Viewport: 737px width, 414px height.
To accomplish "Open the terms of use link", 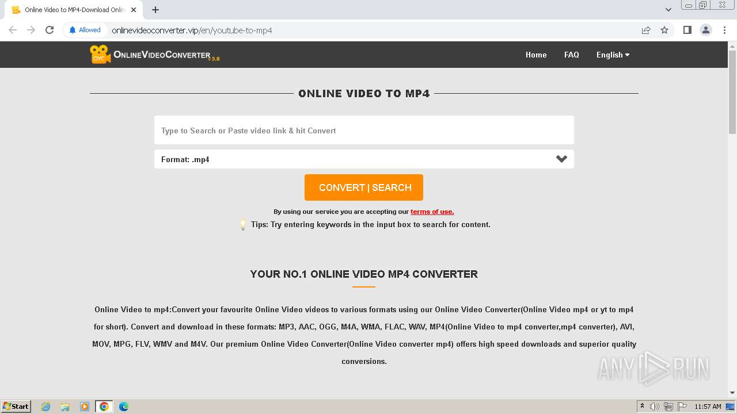I will click(432, 212).
